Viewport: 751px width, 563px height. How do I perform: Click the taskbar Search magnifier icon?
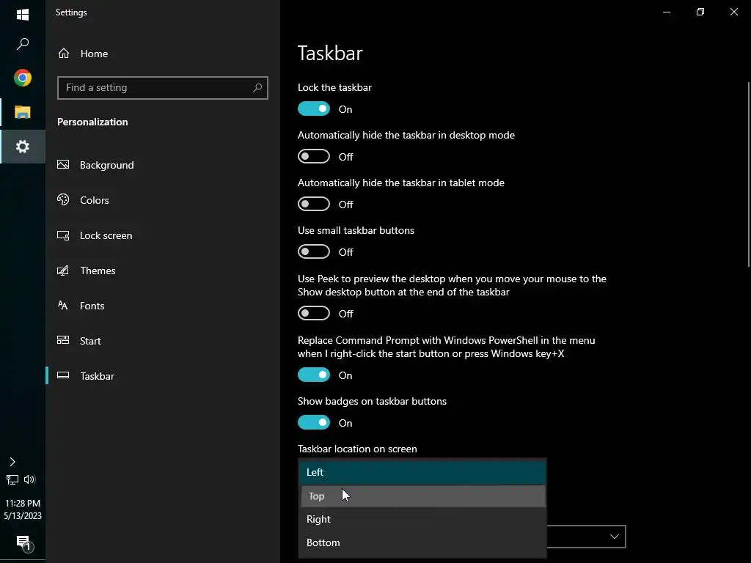click(x=23, y=45)
